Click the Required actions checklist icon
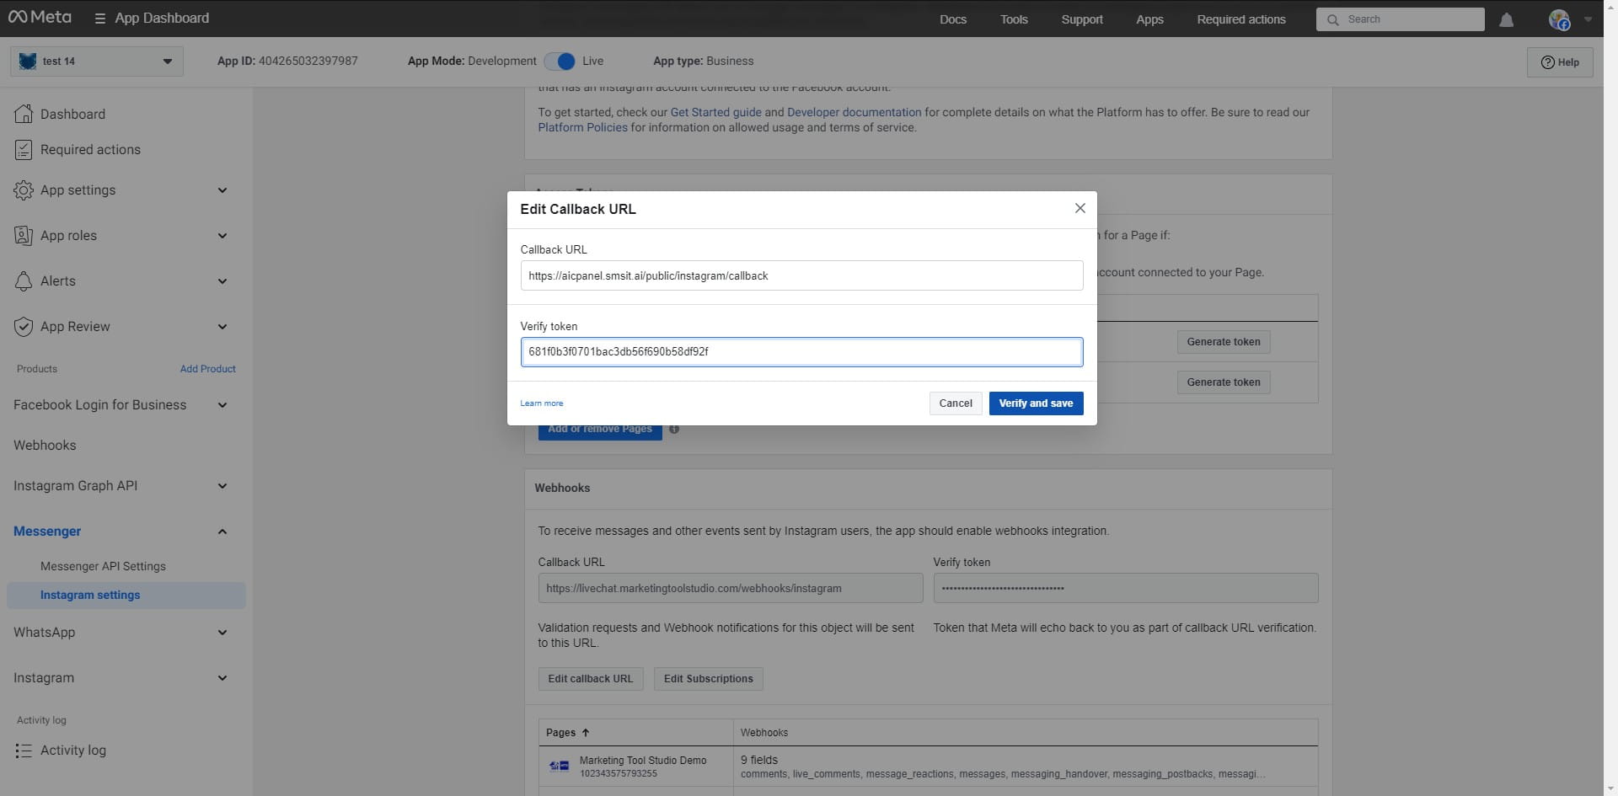Viewport: 1618px width, 796px height. point(24,150)
